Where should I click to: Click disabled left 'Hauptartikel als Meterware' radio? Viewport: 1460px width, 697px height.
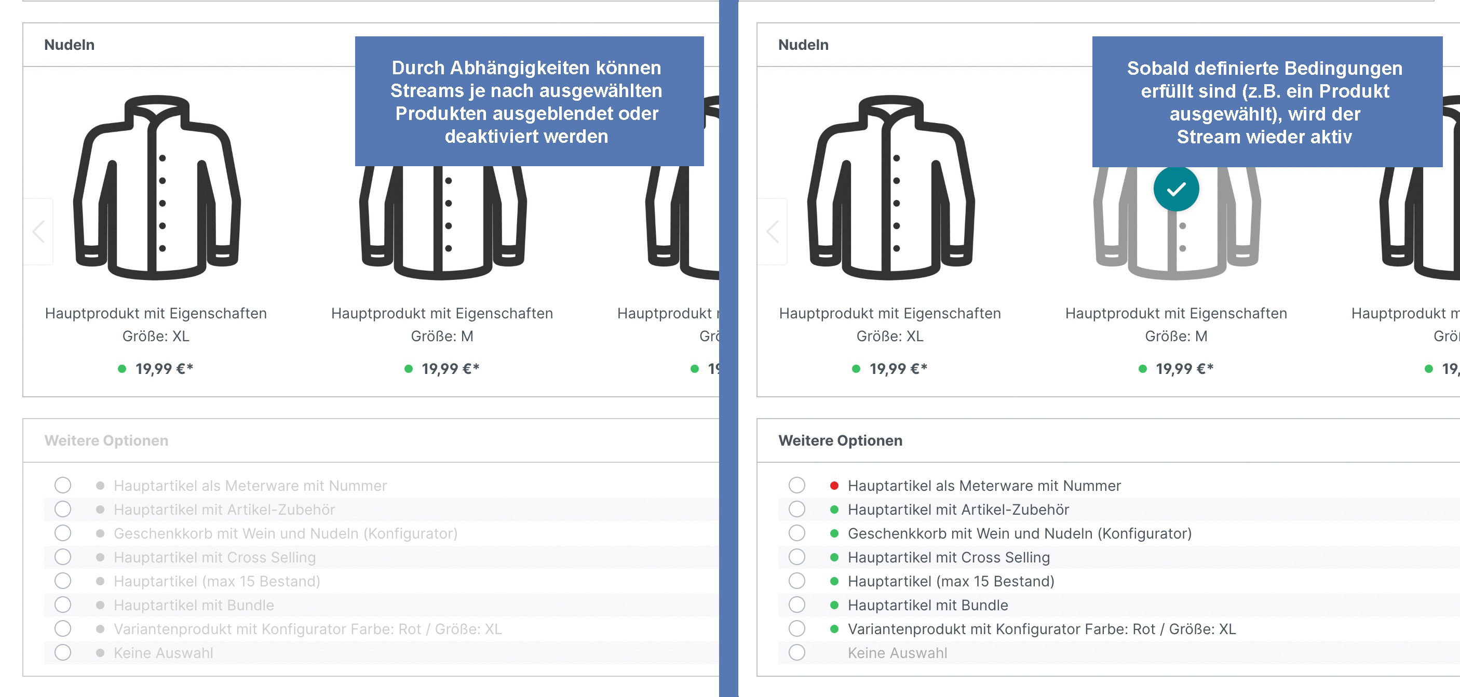(63, 485)
